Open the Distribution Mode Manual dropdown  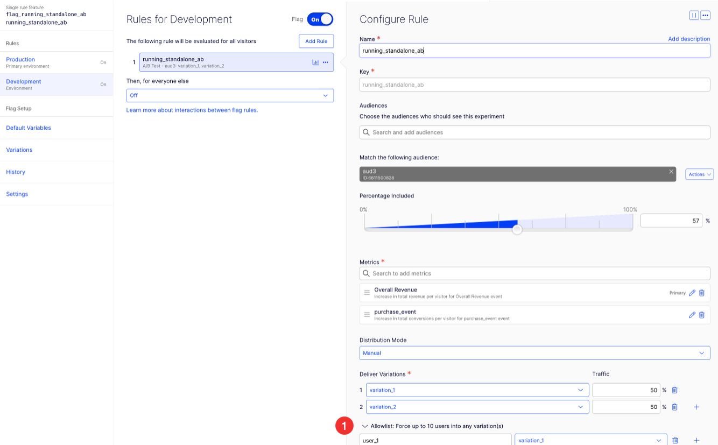534,353
